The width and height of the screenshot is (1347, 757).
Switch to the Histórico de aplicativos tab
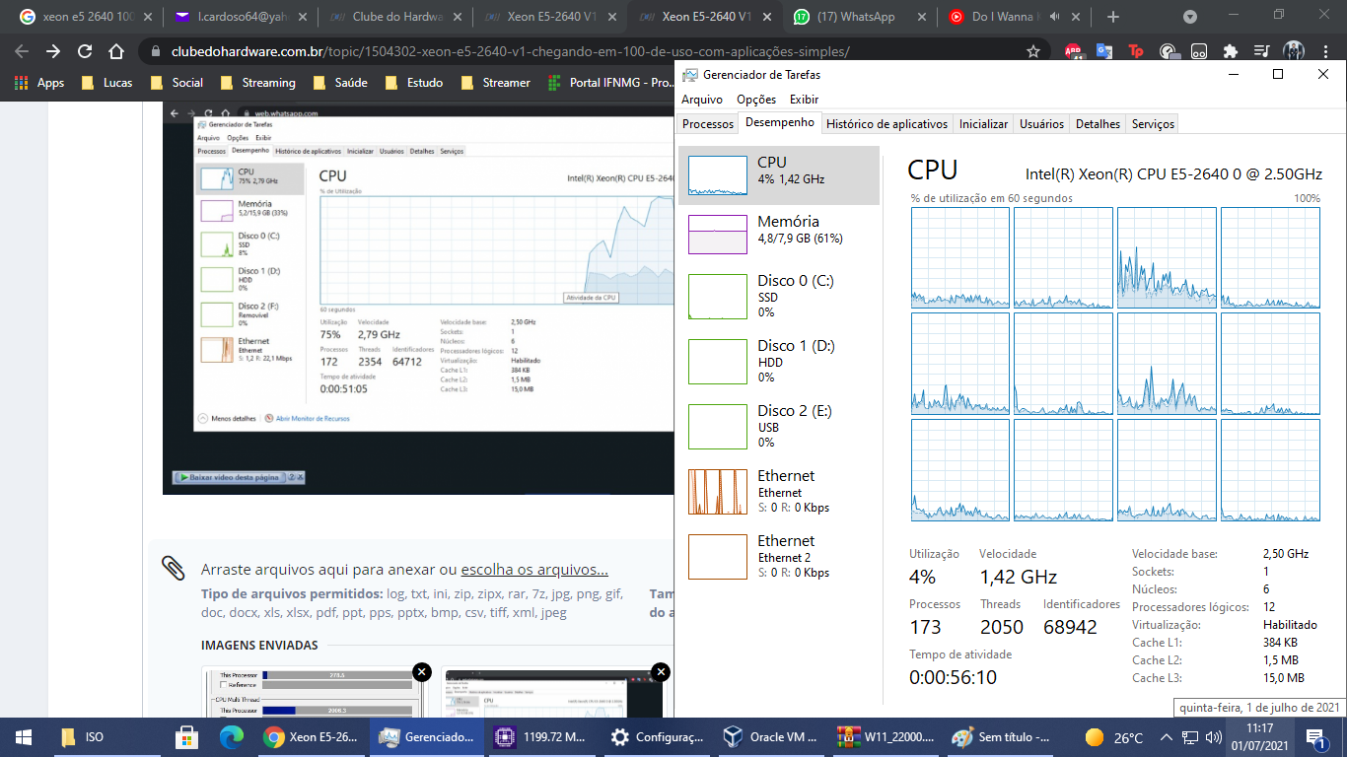[x=886, y=124]
